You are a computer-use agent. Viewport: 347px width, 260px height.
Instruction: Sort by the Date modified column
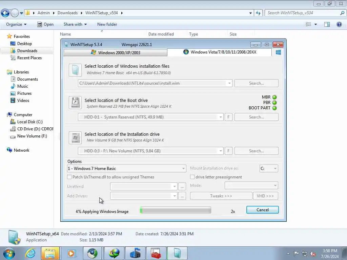[161, 34]
